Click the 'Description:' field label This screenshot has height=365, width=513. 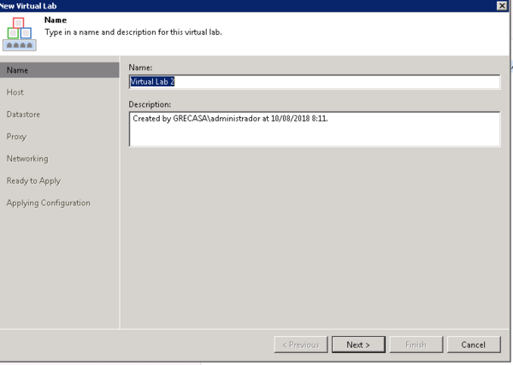[150, 104]
